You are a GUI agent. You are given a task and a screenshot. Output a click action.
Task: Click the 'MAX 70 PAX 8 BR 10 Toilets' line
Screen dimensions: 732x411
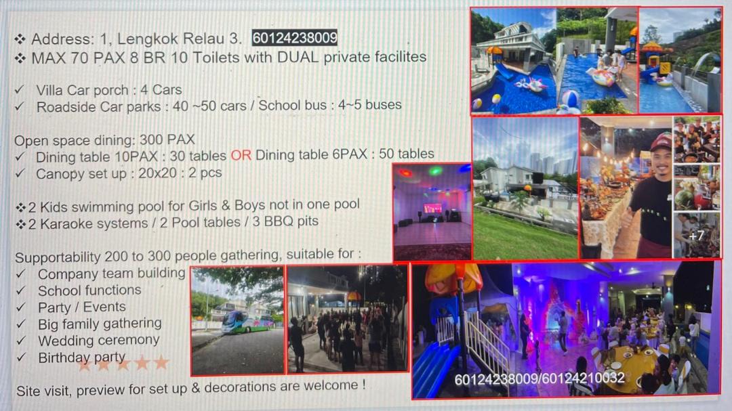pyautogui.click(x=229, y=58)
